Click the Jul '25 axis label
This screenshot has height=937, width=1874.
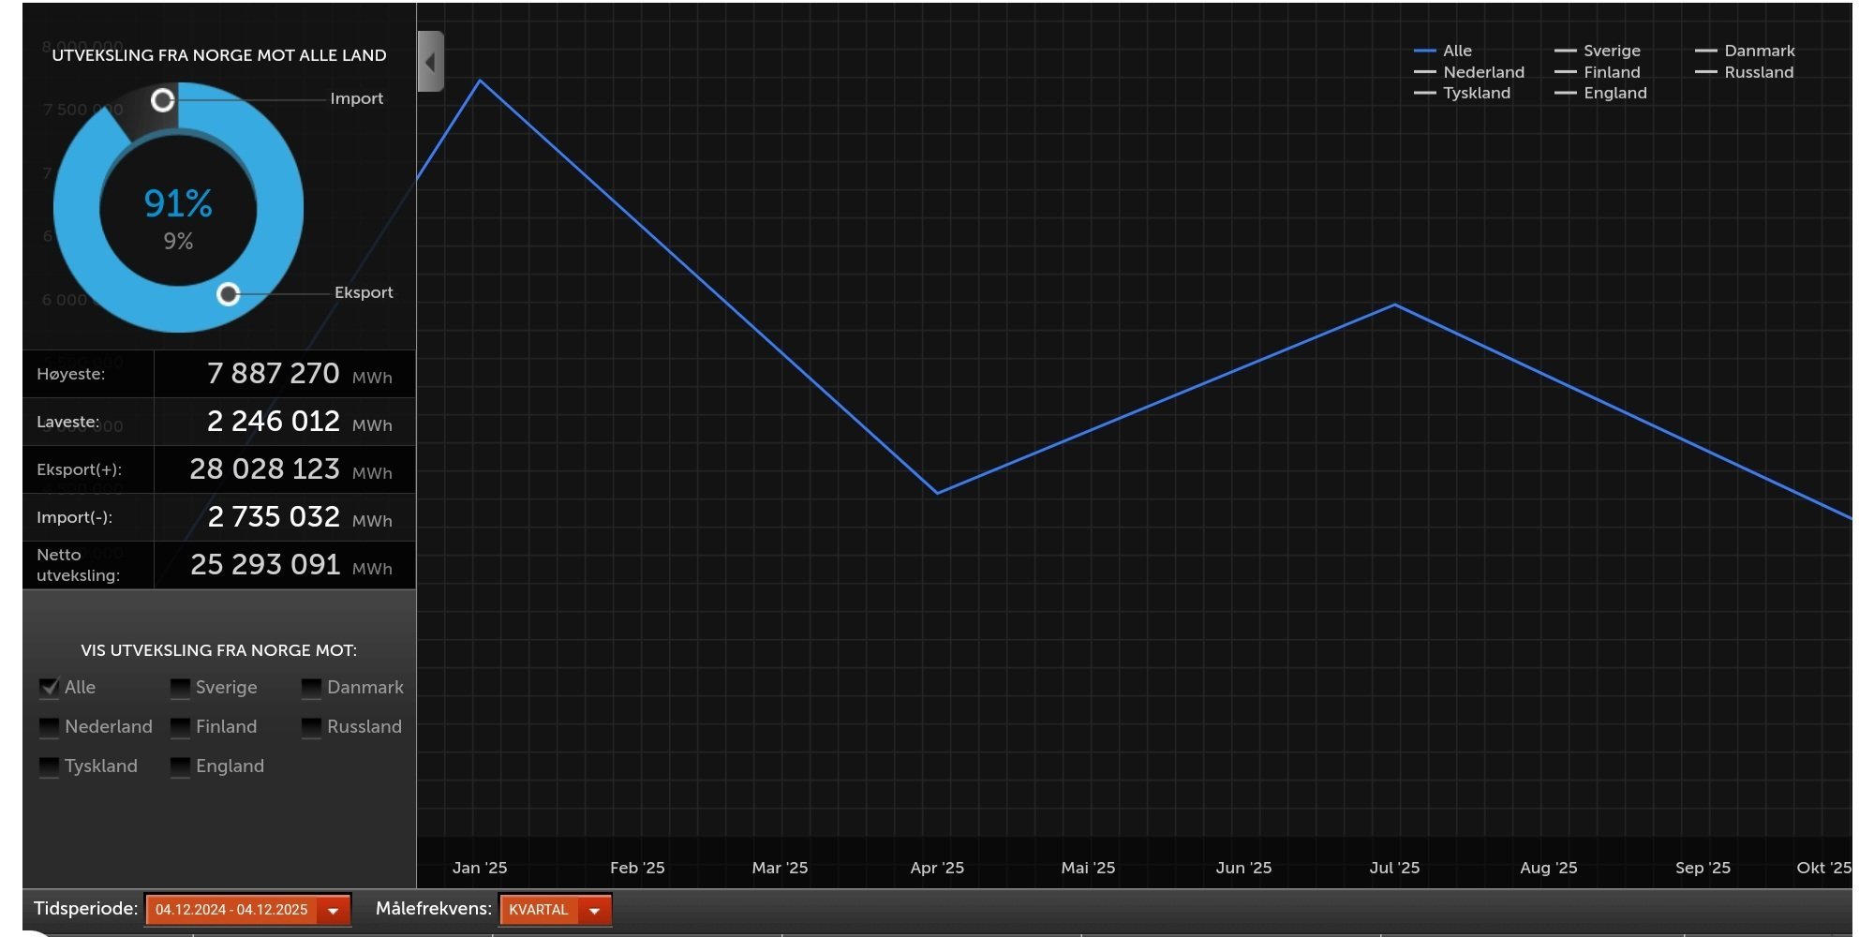1394,868
